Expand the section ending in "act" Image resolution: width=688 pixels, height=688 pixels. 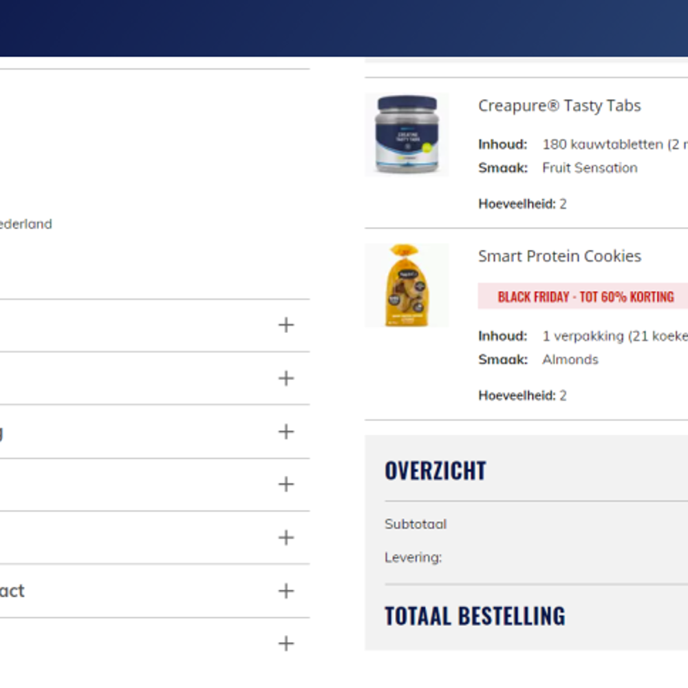[286, 590]
